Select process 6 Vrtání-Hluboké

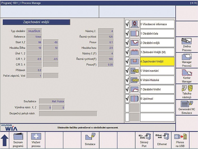coord(157,80)
